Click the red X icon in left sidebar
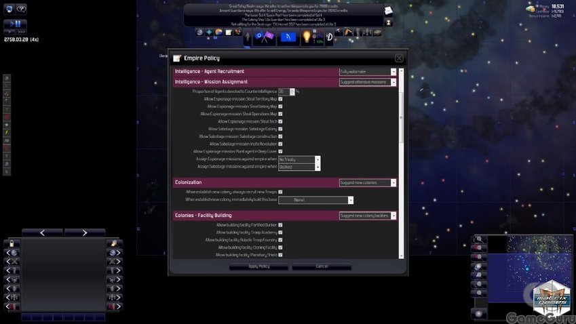Viewport: 576px width, 324px height. [7, 148]
